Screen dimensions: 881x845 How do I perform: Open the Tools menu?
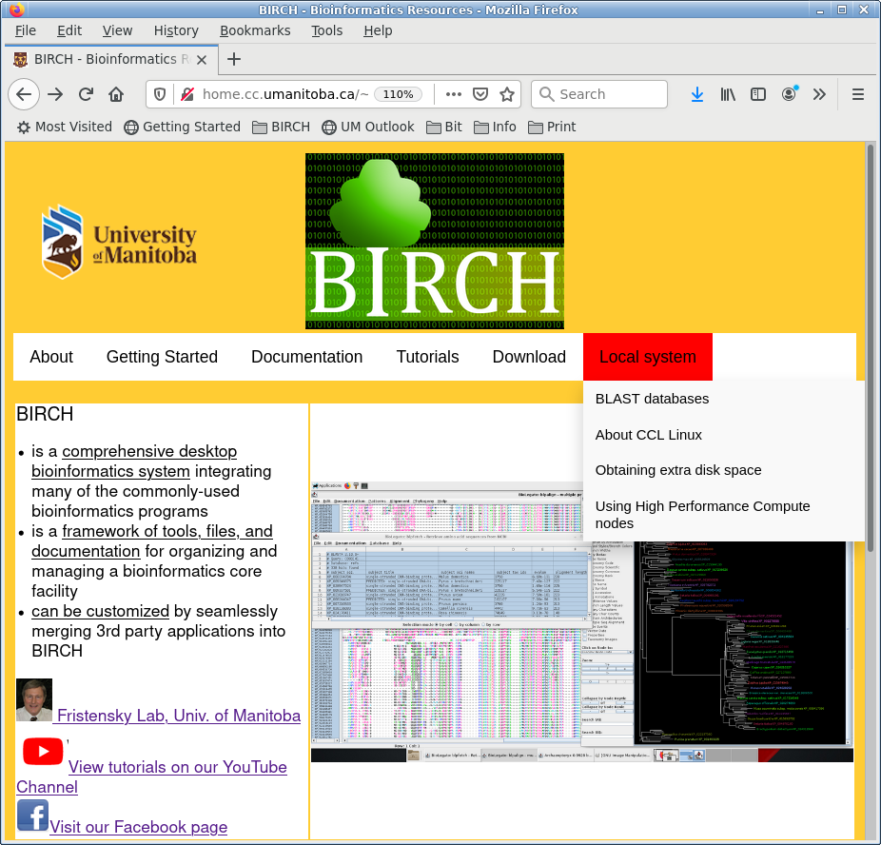click(327, 30)
